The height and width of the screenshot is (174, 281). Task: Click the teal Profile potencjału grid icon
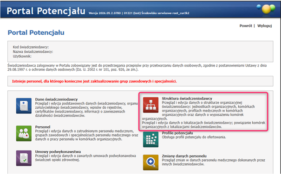[150, 139]
